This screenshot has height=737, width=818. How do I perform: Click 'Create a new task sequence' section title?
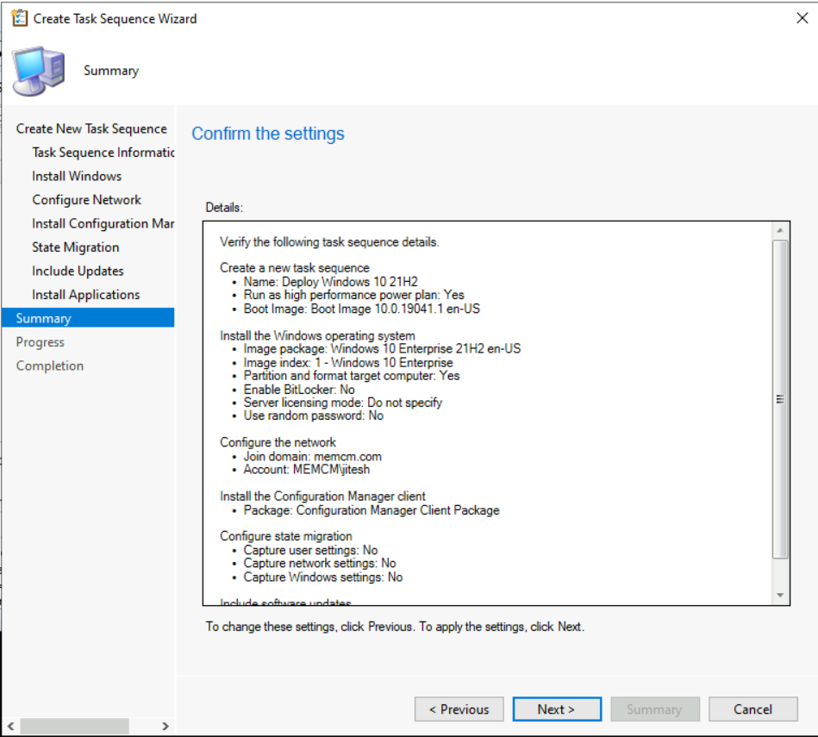(x=294, y=267)
